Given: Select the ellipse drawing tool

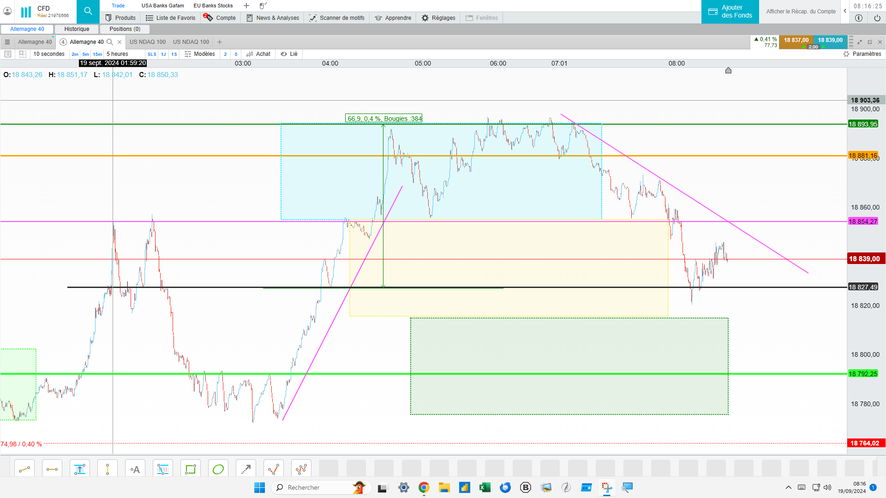Looking at the screenshot, I should click(218, 469).
